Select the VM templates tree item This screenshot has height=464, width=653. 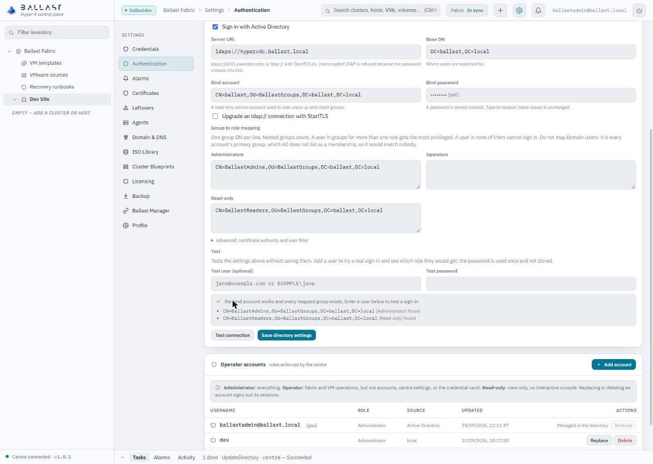[46, 63]
